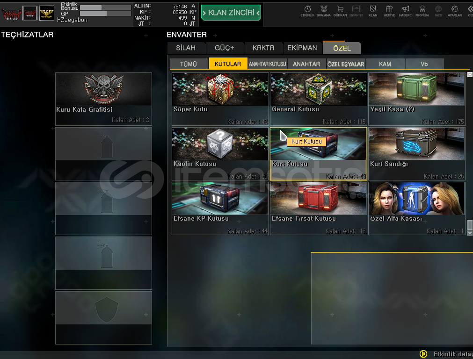The height and width of the screenshot is (359, 473).
Task: Select the KAM sub-tab
Action: pos(385,64)
